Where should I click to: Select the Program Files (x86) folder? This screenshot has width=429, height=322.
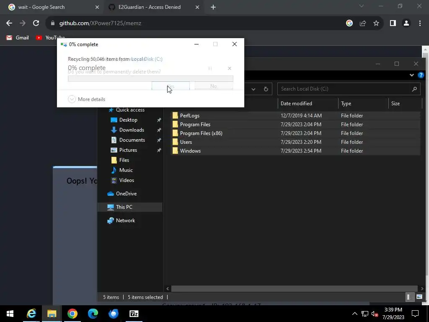(295, 133)
